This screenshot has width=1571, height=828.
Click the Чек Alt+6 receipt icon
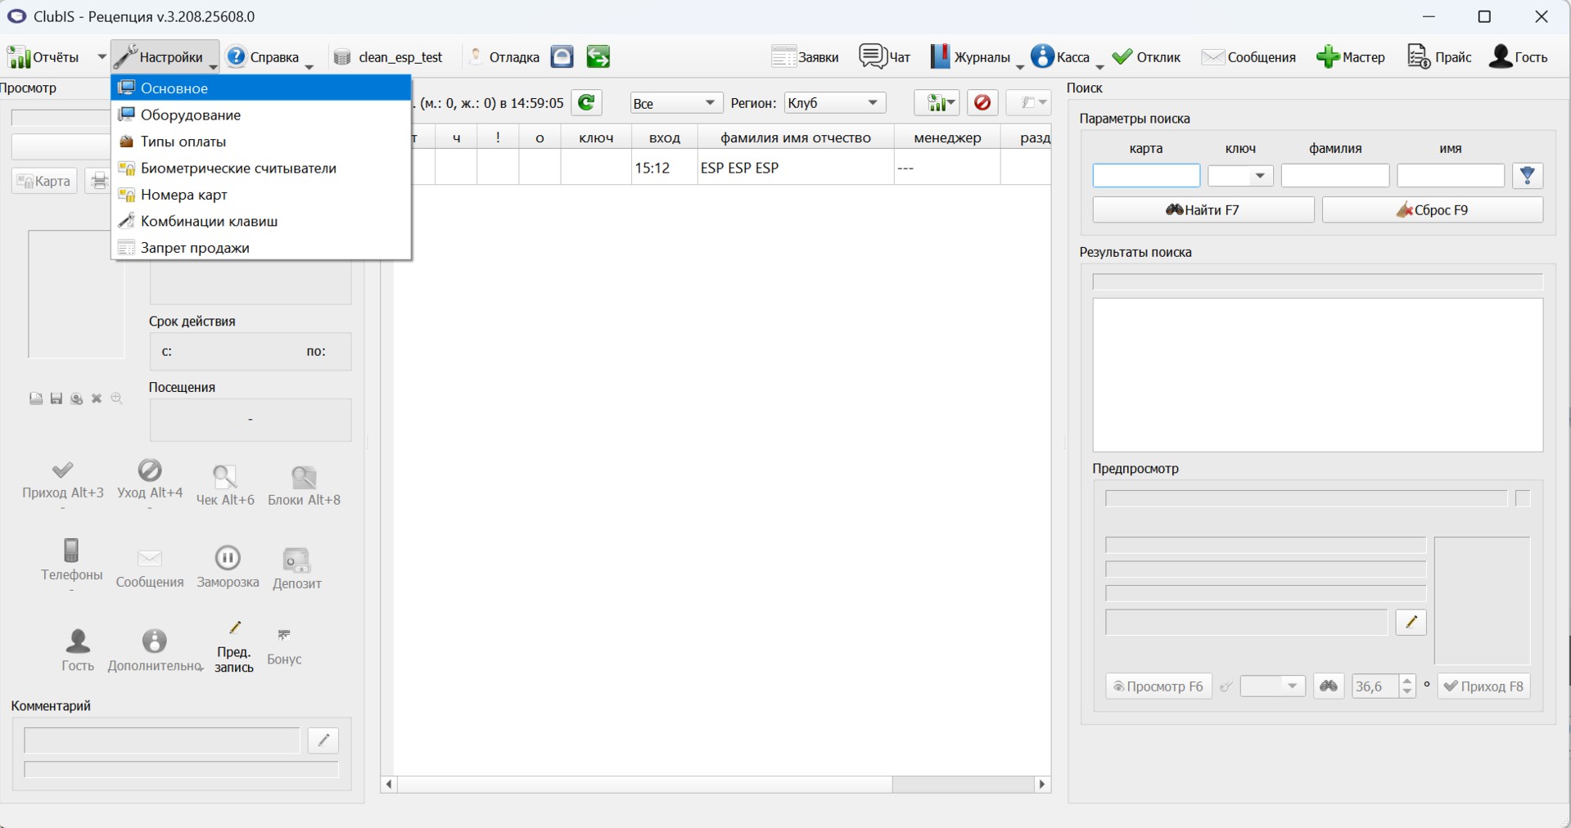[x=224, y=476]
